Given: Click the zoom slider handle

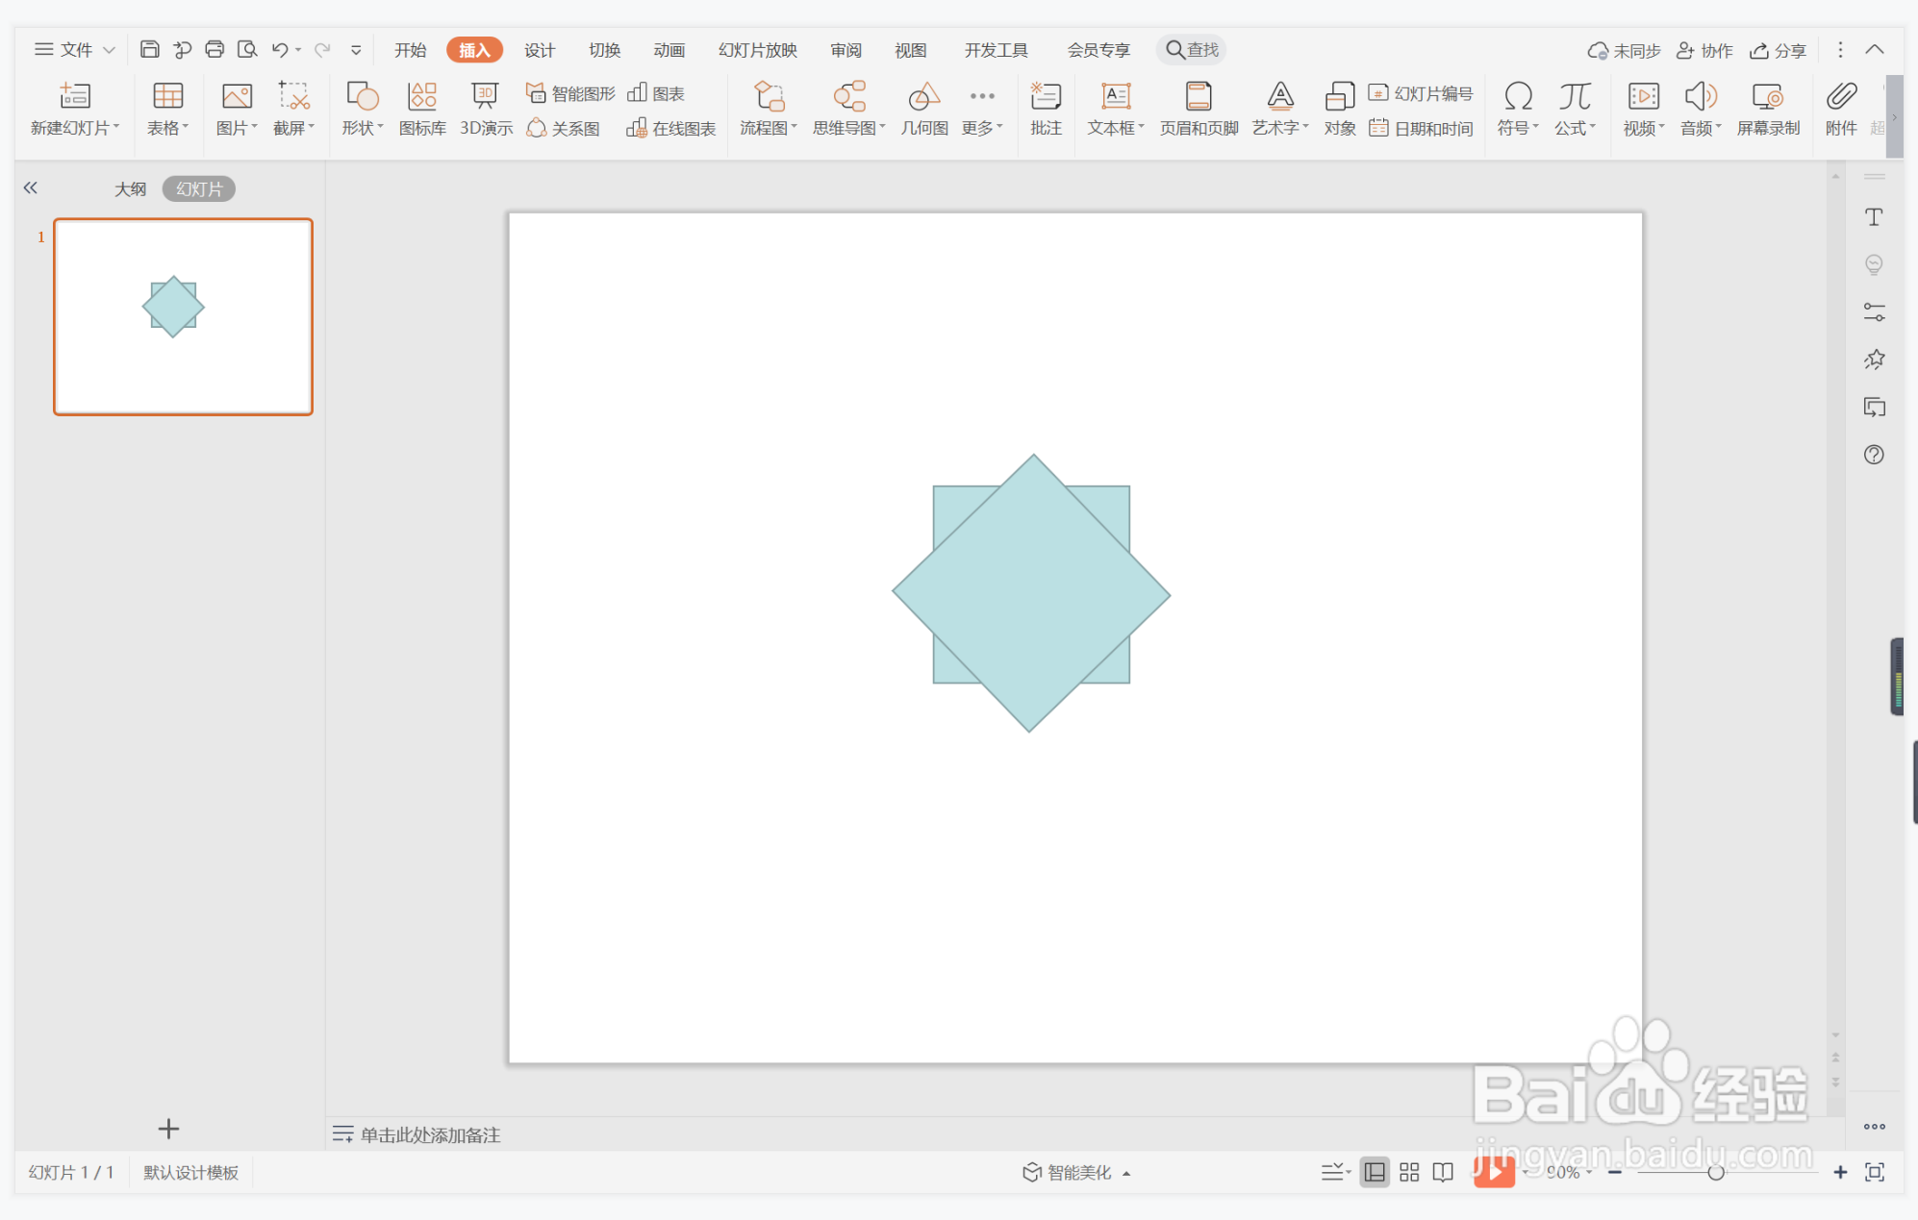Looking at the screenshot, I should (1715, 1172).
